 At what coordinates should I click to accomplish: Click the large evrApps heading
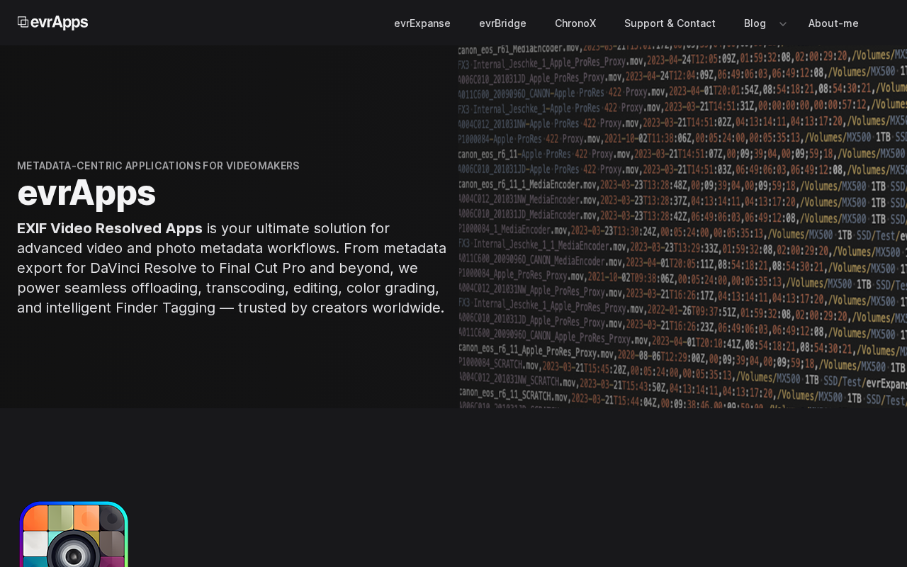coord(86,193)
